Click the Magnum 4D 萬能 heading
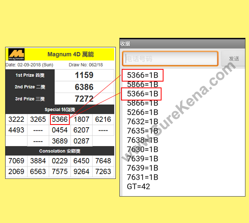The width and height of the screenshot is (249, 223). pyautogui.click(x=71, y=54)
